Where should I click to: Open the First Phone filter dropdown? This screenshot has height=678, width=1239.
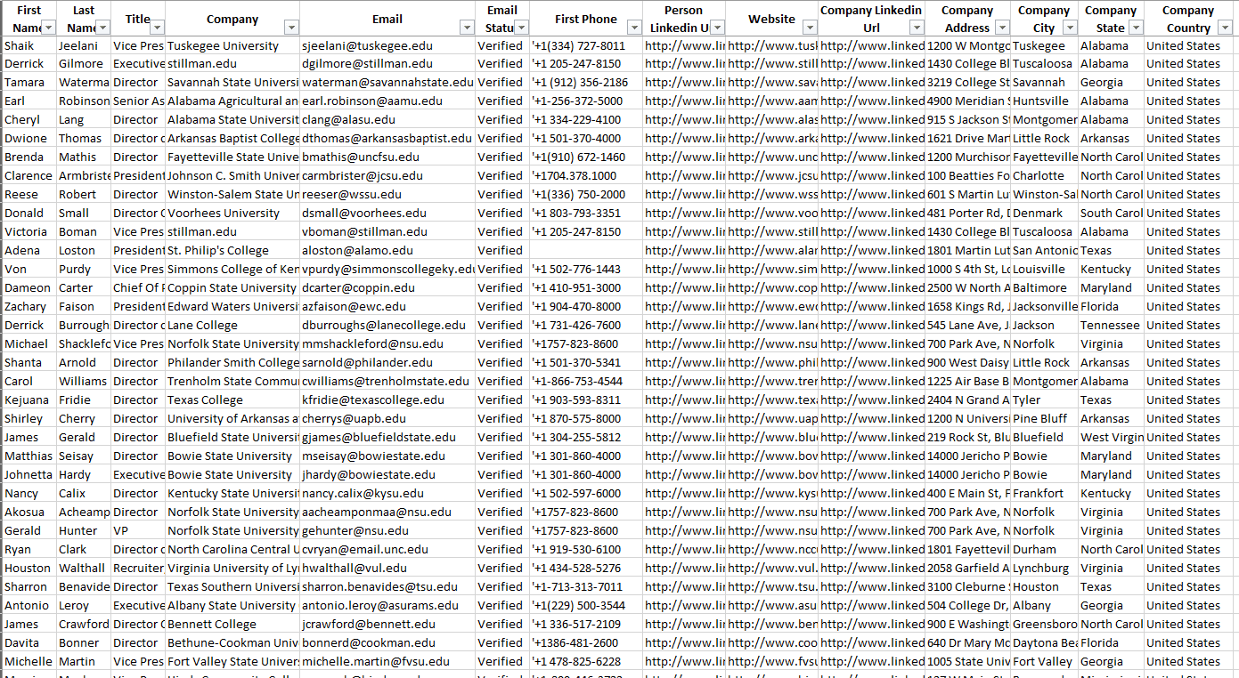tap(633, 28)
